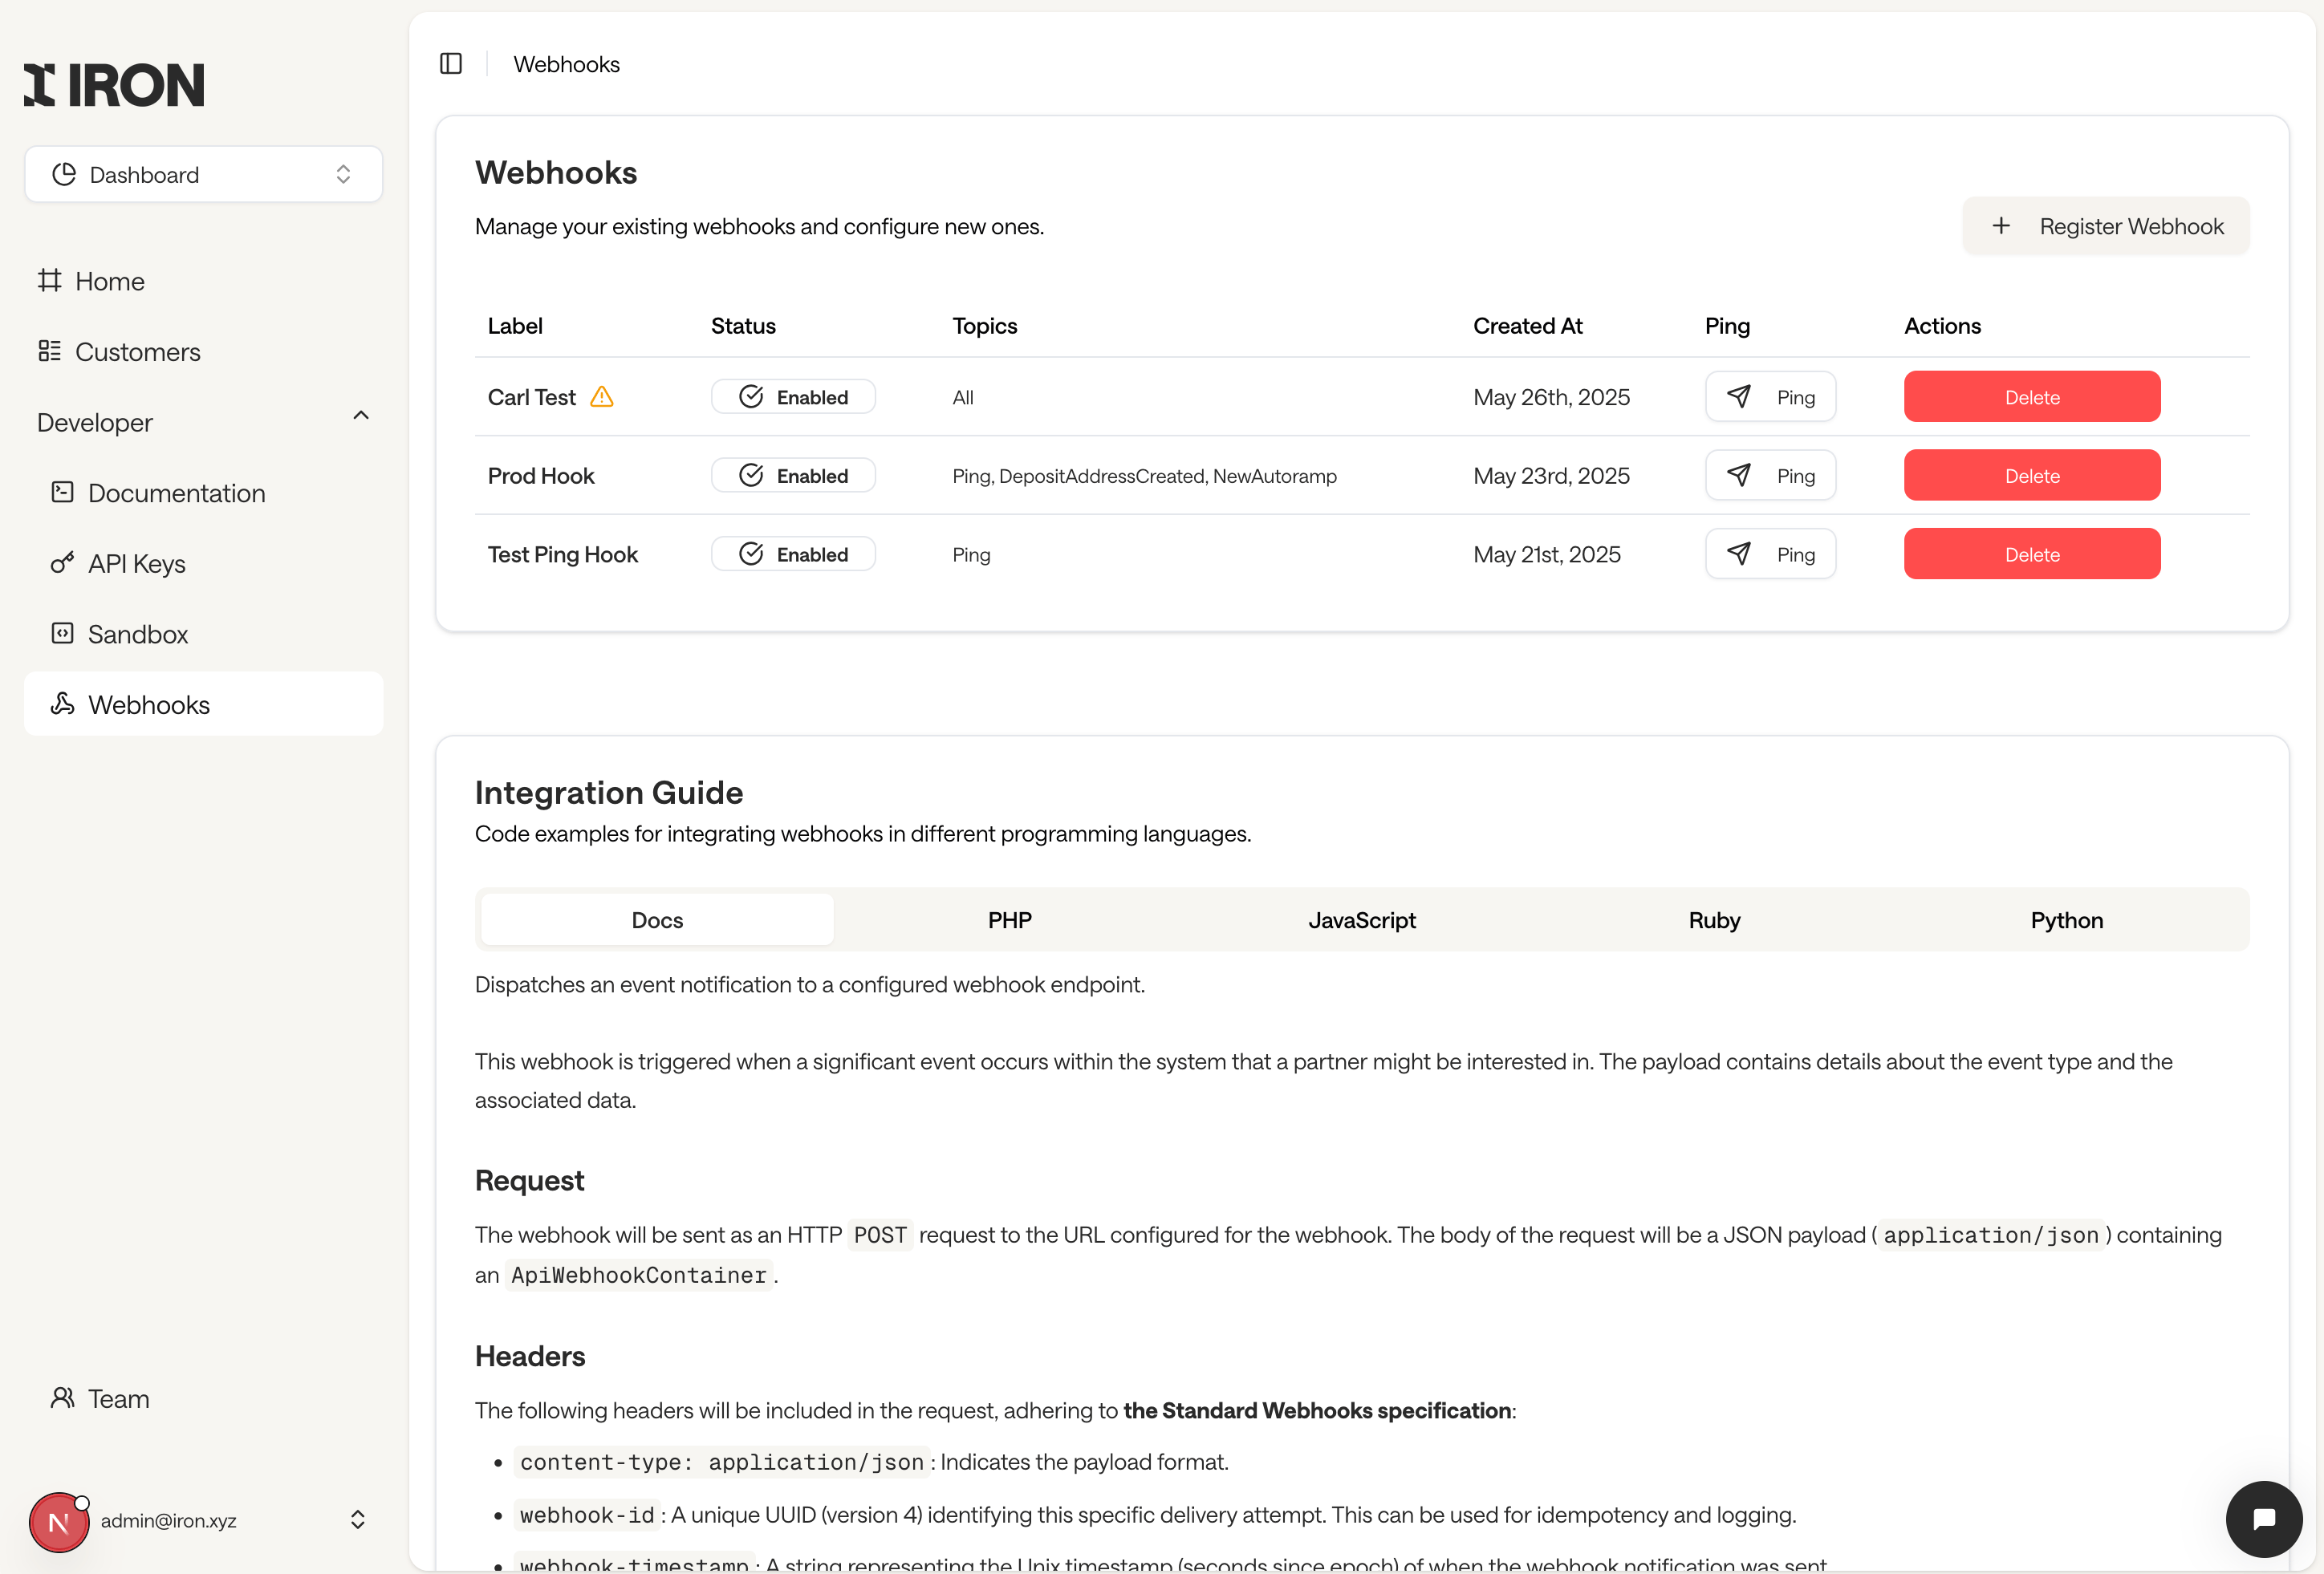
Task: Switch to the JavaScript tab
Action: coord(1362,920)
